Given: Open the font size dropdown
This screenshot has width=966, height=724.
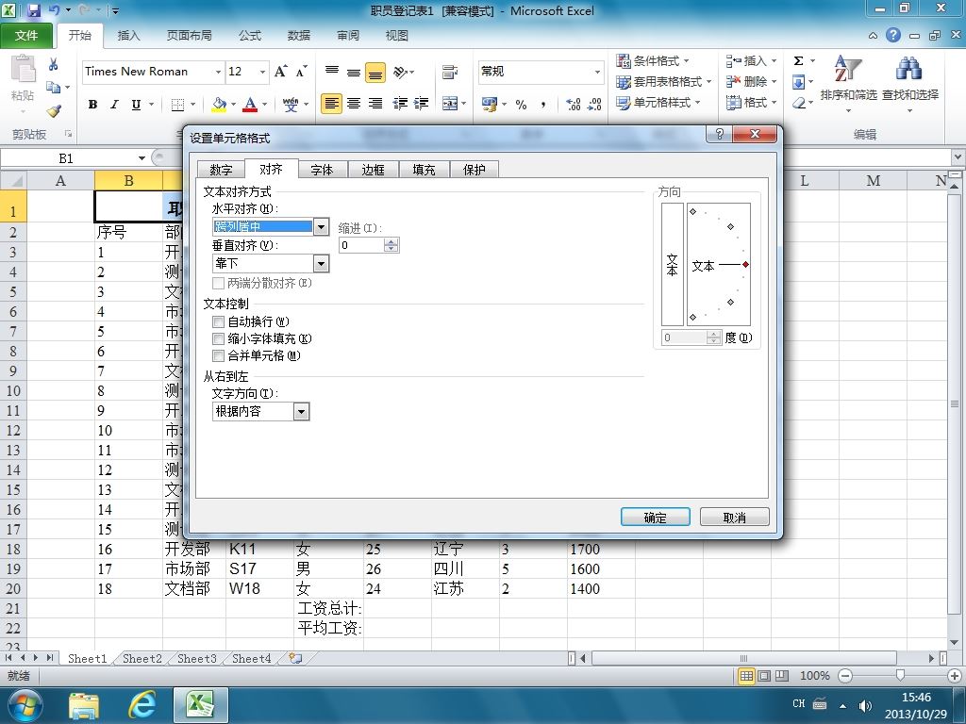Looking at the screenshot, I should pos(262,72).
